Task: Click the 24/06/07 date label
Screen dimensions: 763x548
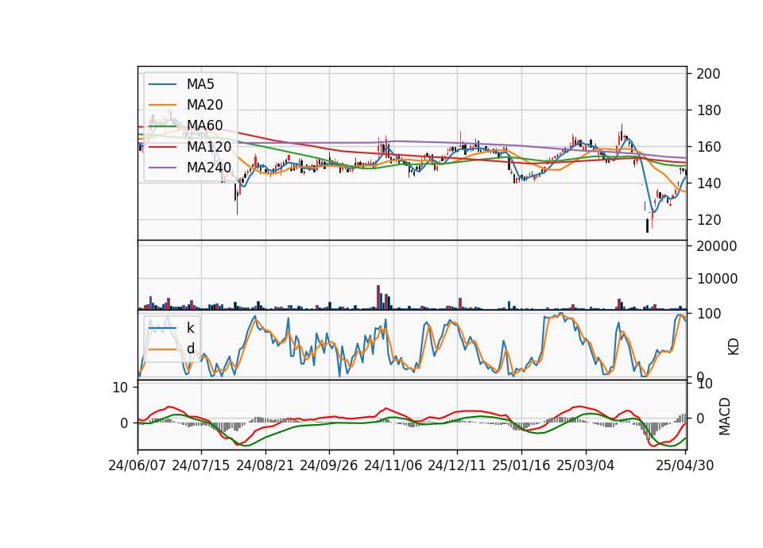Action: click(x=137, y=466)
